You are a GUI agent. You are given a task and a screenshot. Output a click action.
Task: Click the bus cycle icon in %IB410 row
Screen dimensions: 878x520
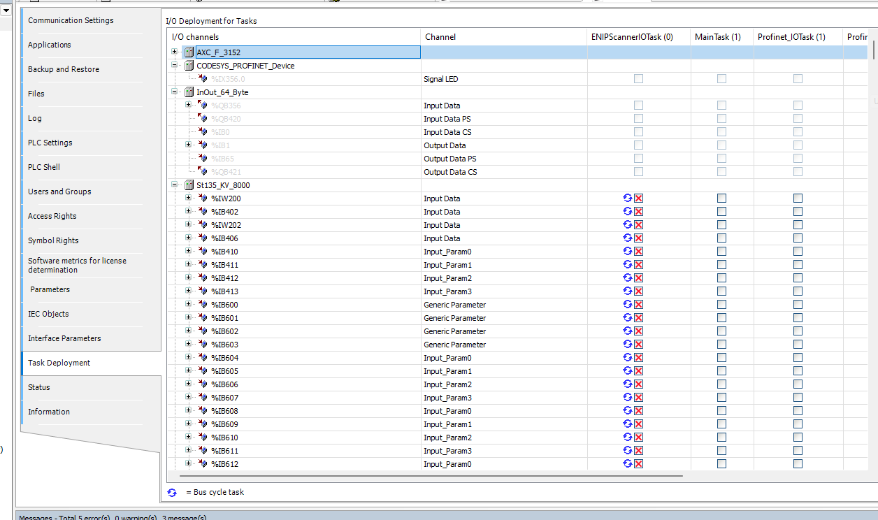(x=628, y=251)
